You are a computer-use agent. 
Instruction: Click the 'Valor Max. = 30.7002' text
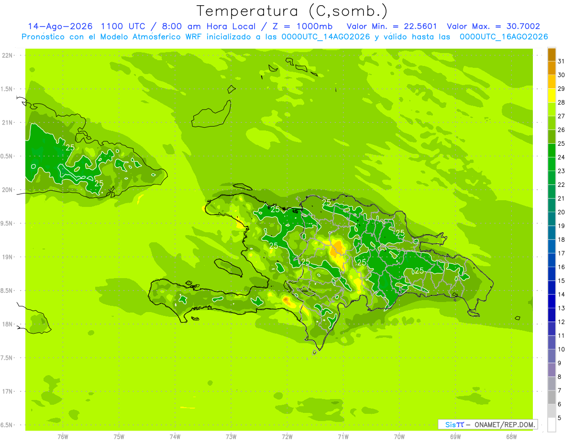pos(494,26)
